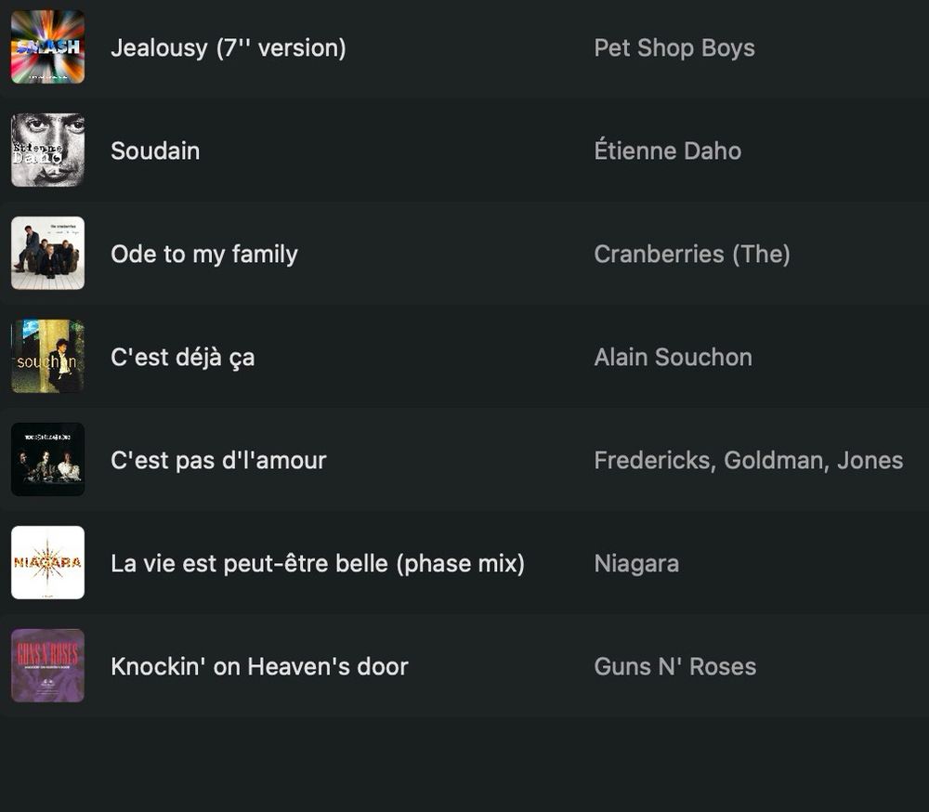Image resolution: width=929 pixels, height=812 pixels.
Task: Select the Guns N' Roses cover art
Action: 47,665
